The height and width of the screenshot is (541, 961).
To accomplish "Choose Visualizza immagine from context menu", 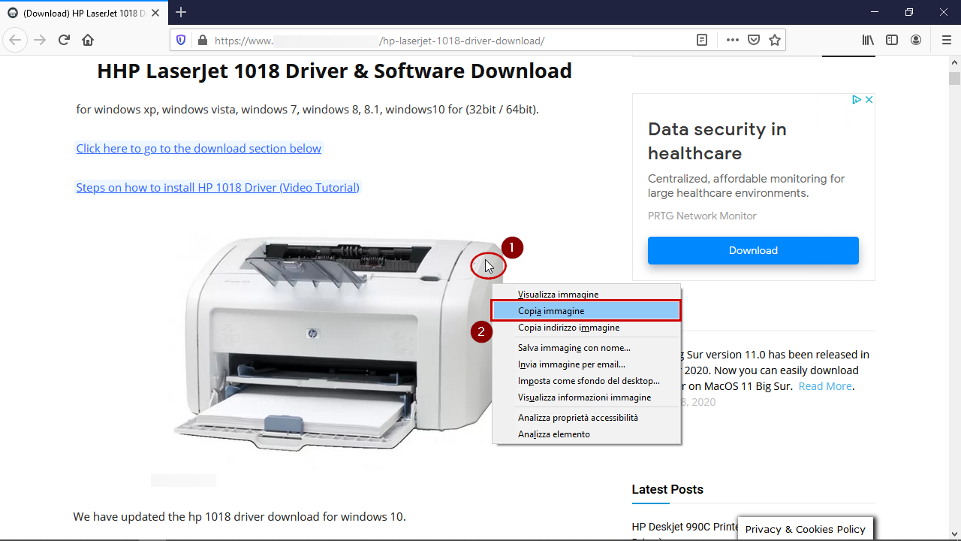I will pos(586,295).
